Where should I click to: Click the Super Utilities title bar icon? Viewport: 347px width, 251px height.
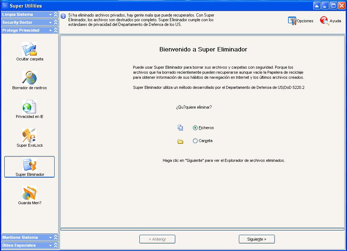point(5,5)
